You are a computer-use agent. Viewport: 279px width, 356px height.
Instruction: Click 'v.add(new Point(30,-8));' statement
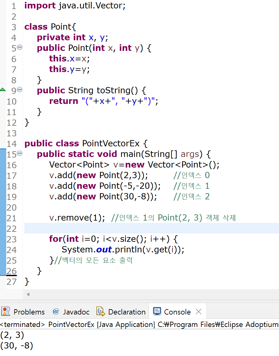(103, 197)
